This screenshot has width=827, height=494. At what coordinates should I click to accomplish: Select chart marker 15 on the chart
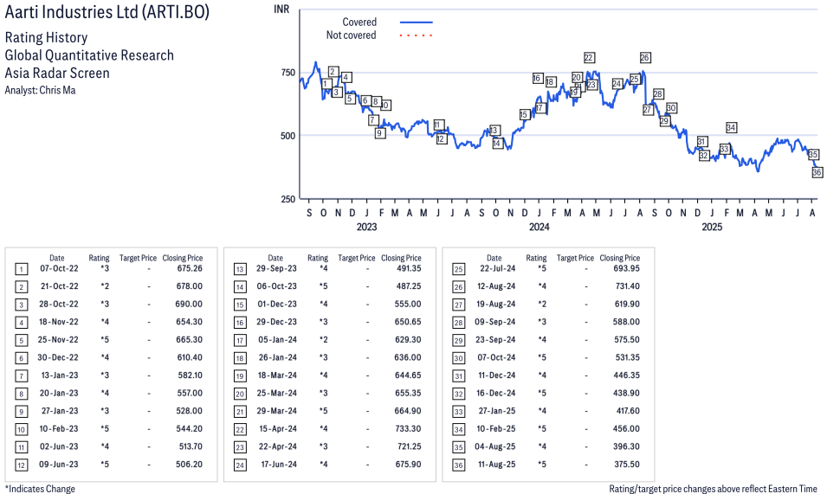pyautogui.click(x=524, y=115)
